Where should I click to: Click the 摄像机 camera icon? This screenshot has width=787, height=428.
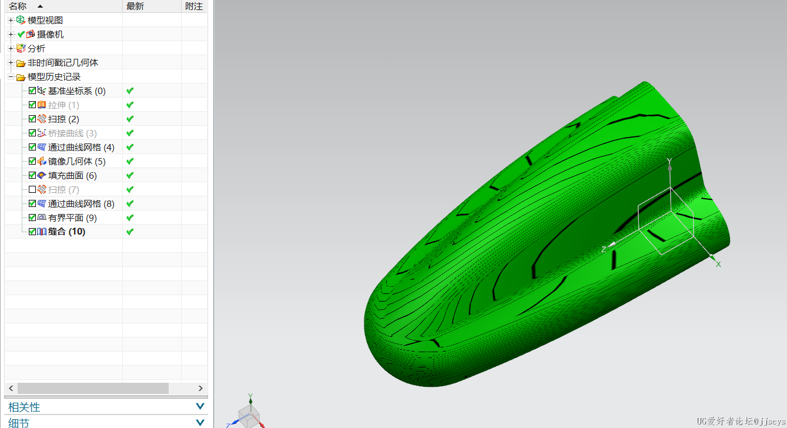[31, 34]
